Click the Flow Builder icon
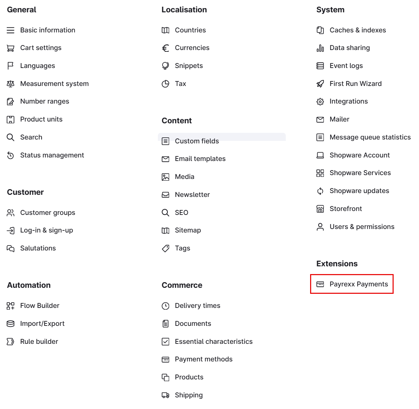 [x=11, y=306]
